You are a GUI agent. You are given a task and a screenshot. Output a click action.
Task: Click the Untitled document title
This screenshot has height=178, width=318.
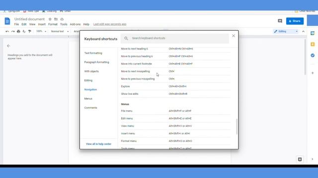(29, 19)
